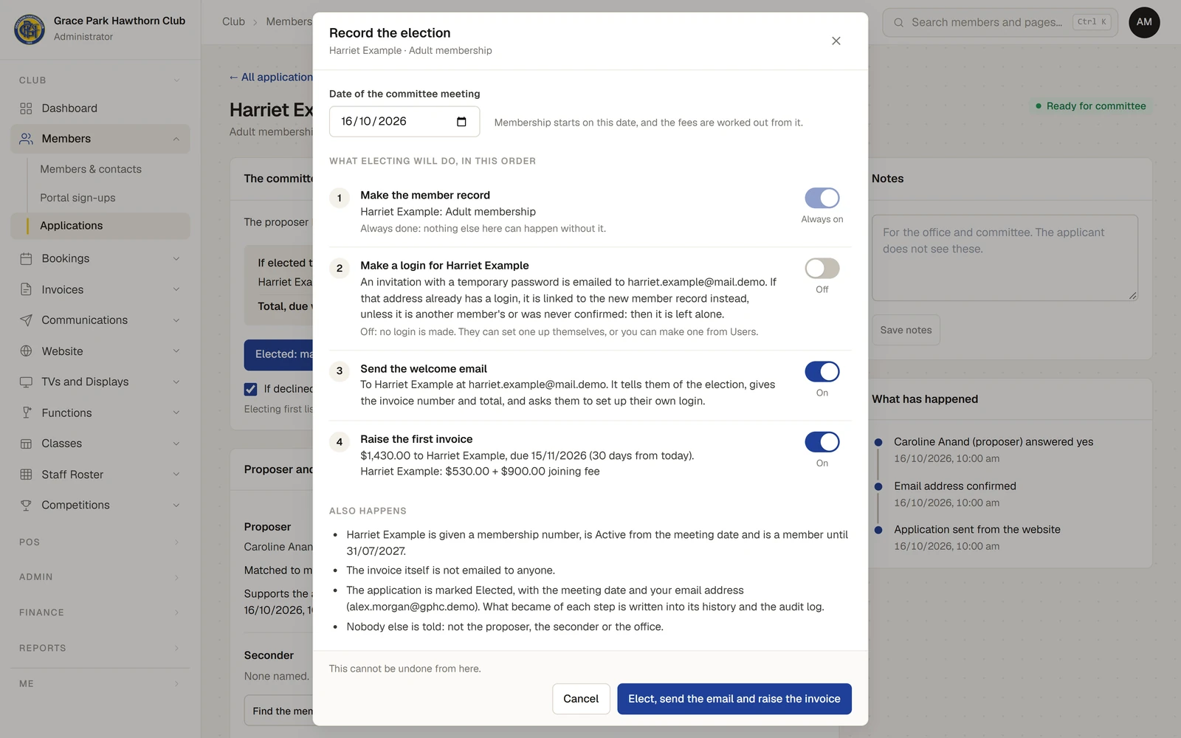Click the Communications paper plane icon
The width and height of the screenshot is (1181, 738).
pyautogui.click(x=26, y=320)
